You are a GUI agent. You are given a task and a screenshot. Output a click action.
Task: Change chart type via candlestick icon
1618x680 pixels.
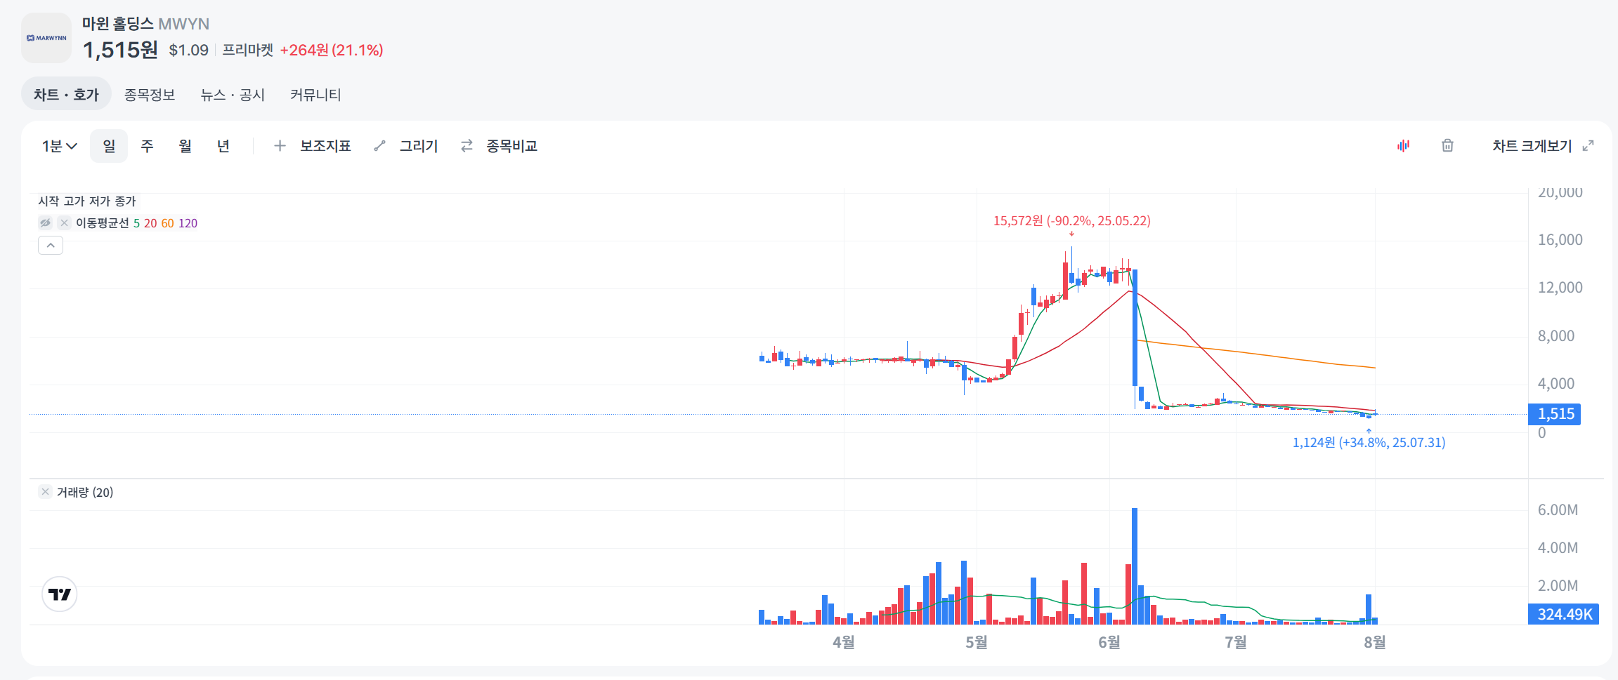pyautogui.click(x=1403, y=146)
